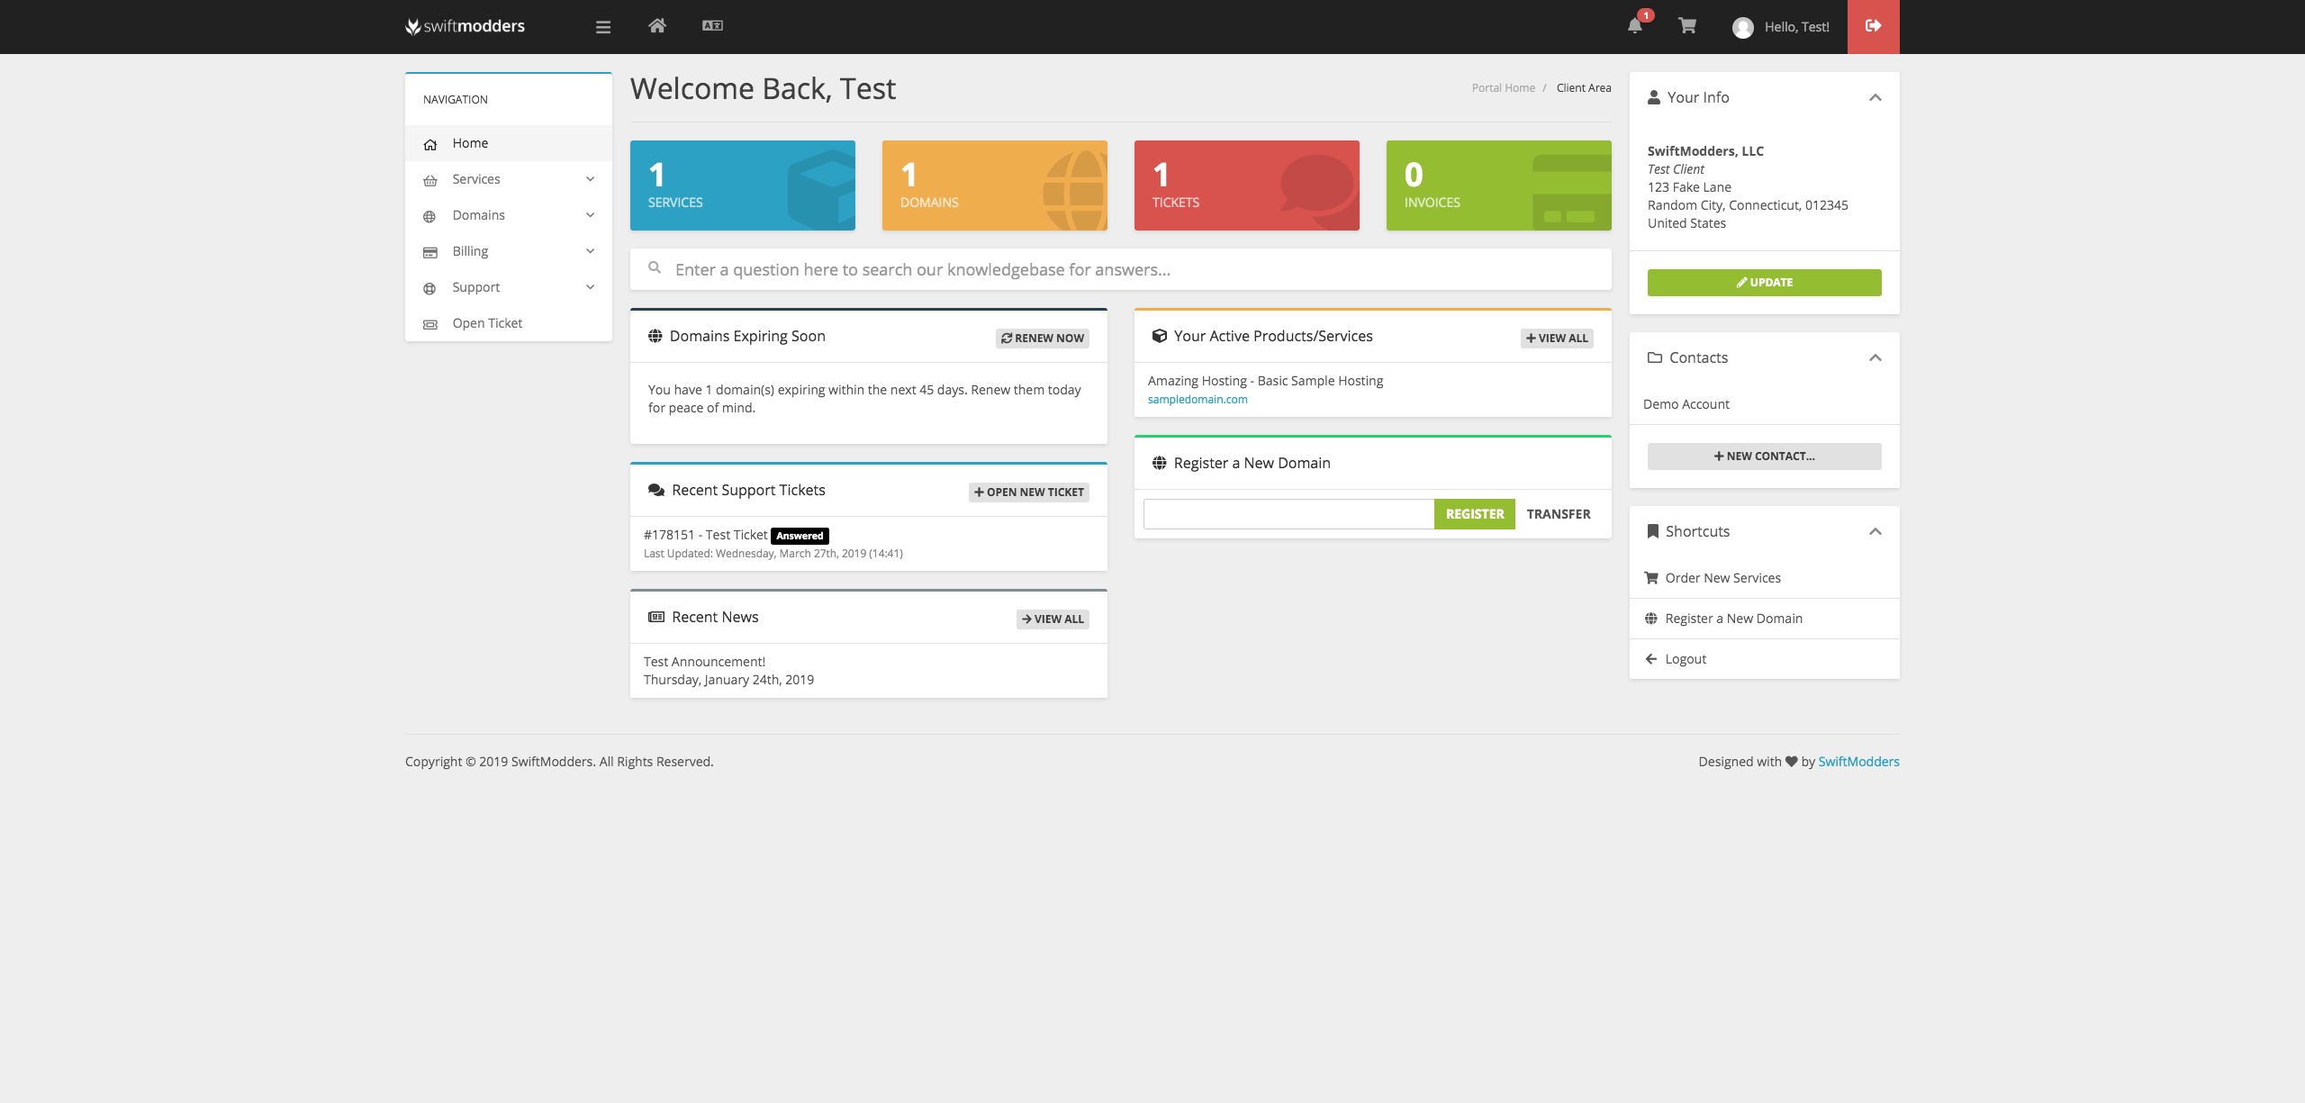This screenshot has width=2305, height=1103.
Task: Click the Register button
Action: click(x=1474, y=513)
